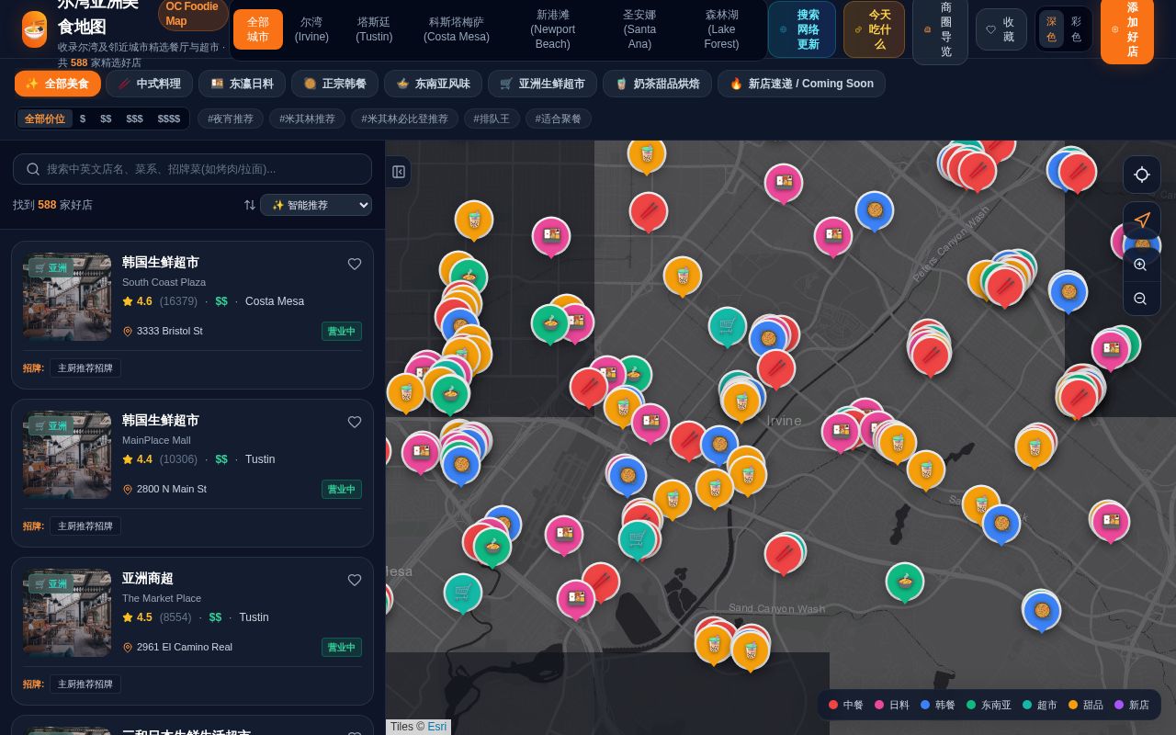Collapse the sidebar panel
The height and width of the screenshot is (735, 1176).
pos(399,172)
